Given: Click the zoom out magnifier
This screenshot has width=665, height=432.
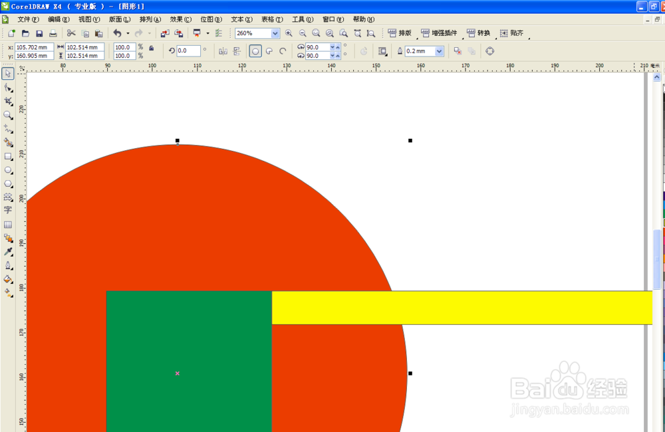Looking at the screenshot, I should (303, 33).
